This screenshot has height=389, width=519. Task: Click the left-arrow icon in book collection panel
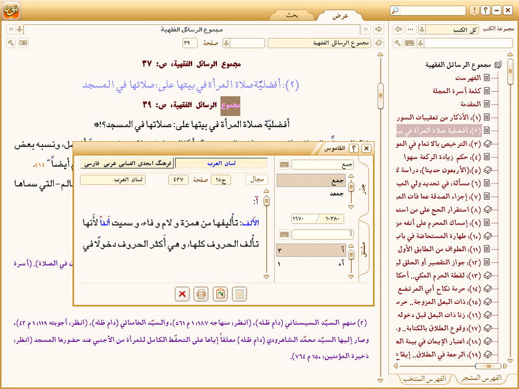click(x=399, y=29)
